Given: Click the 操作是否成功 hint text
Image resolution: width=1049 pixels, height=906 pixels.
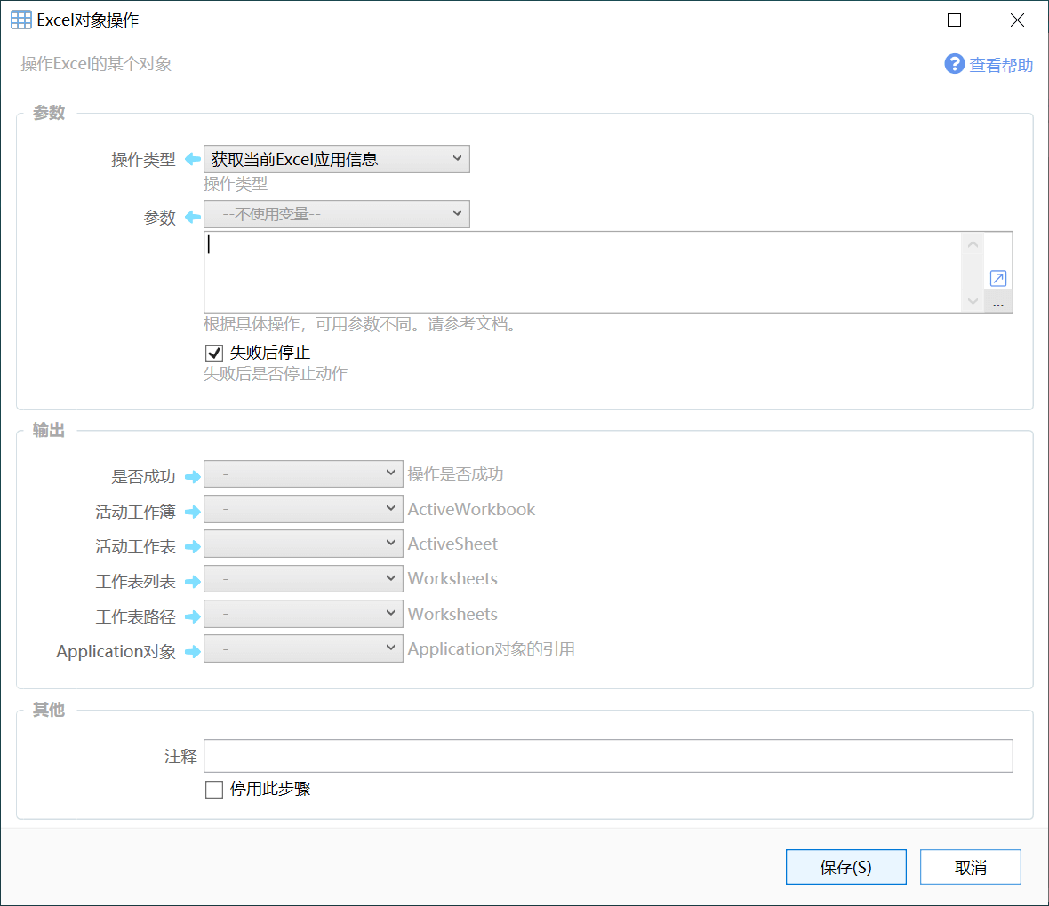Looking at the screenshot, I should (455, 474).
